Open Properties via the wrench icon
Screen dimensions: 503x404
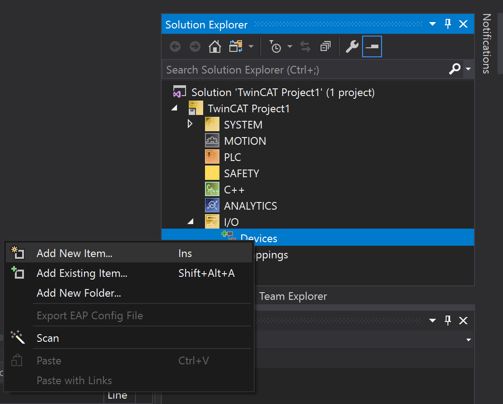352,46
